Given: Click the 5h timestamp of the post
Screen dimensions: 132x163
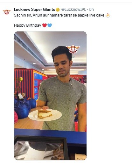Looking at the screenshot, I should [x=91, y=10].
